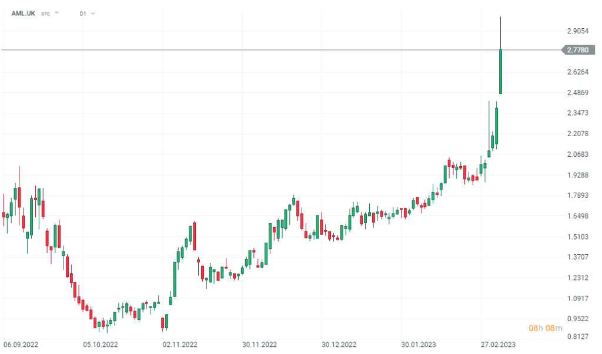This screenshot has height=354, width=602.
Task: Click the D1 interval label
Action: tap(82, 14)
